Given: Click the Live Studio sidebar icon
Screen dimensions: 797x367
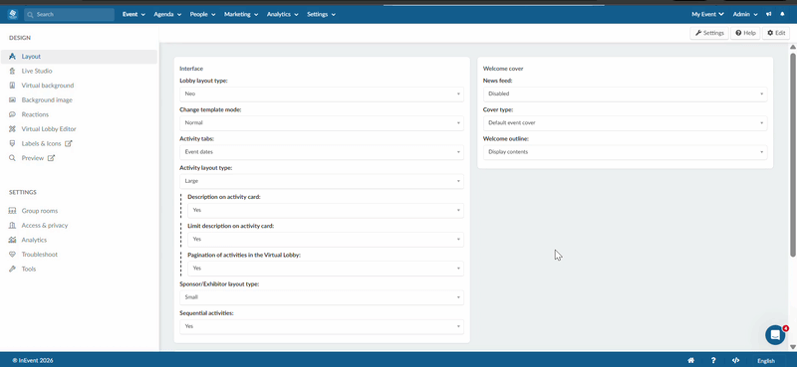Looking at the screenshot, I should (12, 71).
